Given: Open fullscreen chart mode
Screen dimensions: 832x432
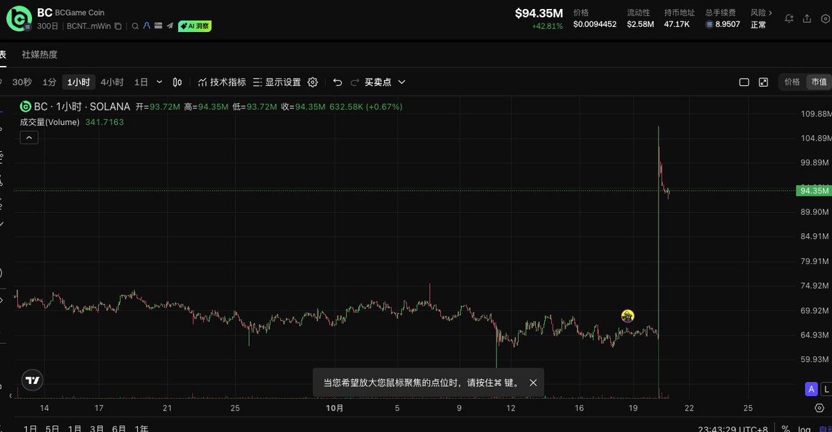Looking at the screenshot, I should pos(763,82).
